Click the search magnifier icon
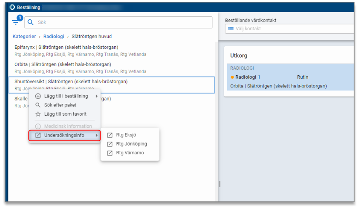 pos(30,22)
